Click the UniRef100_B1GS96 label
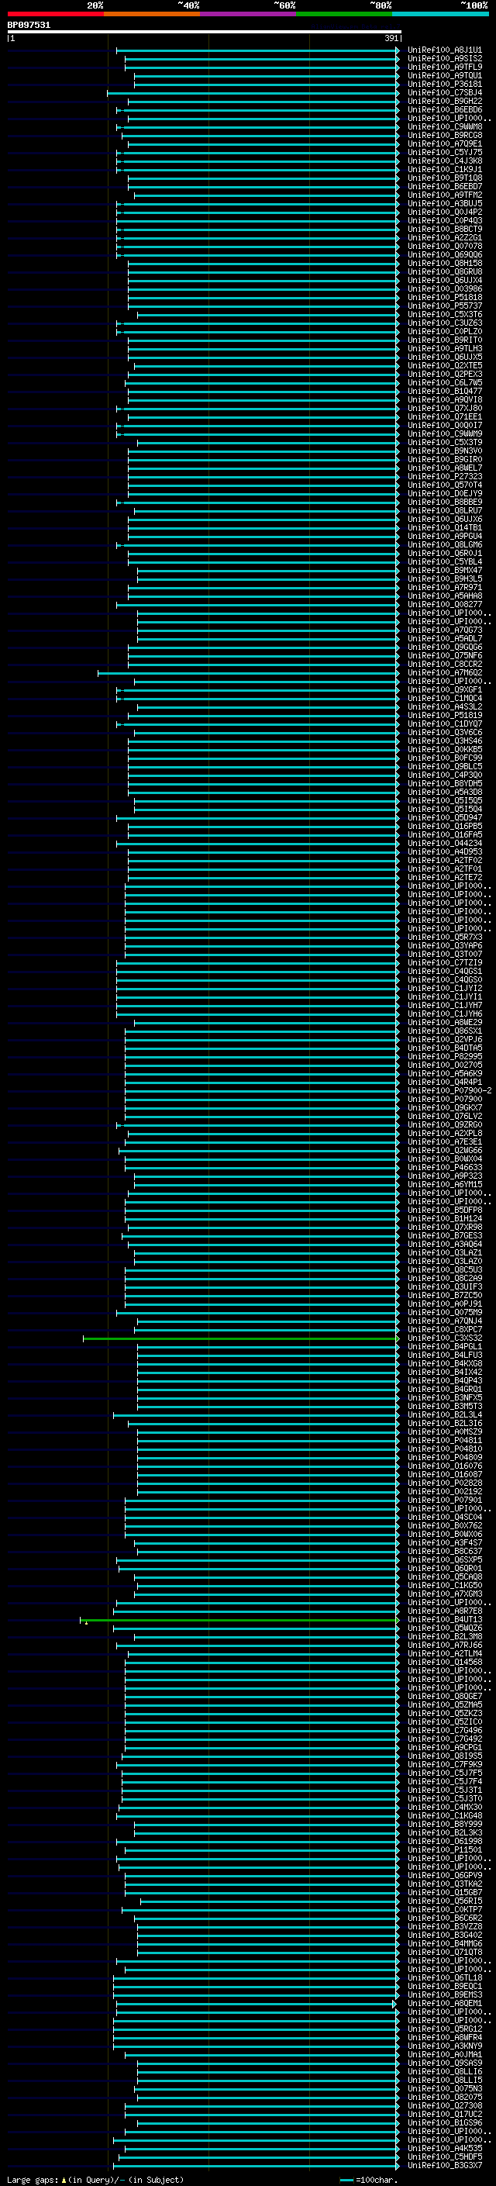 pyautogui.click(x=444, y=2123)
